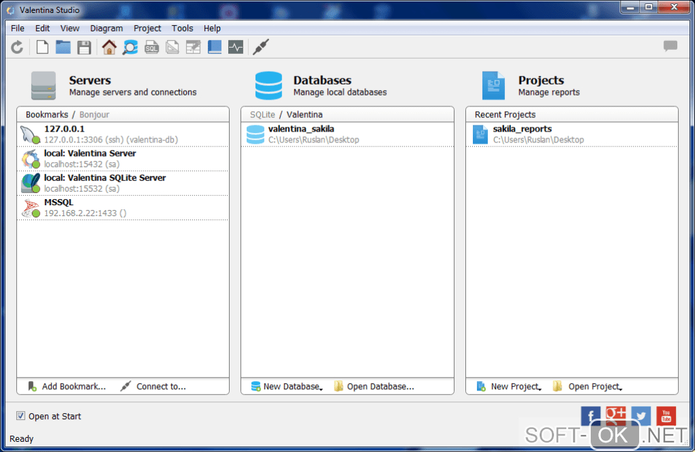Click the MSSQL server bookmark icon

click(30, 207)
